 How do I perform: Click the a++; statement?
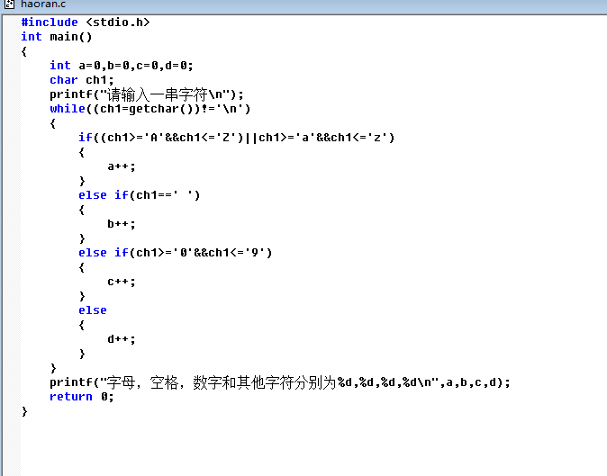coord(122,166)
